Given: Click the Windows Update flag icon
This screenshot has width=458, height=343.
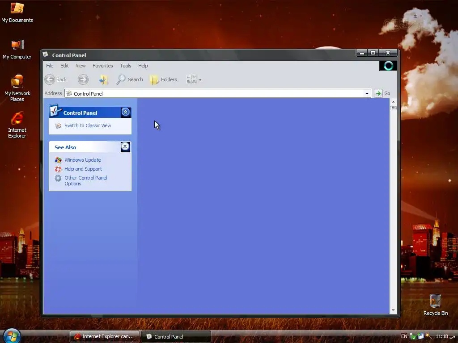Looking at the screenshot, I should pos(58,160).
